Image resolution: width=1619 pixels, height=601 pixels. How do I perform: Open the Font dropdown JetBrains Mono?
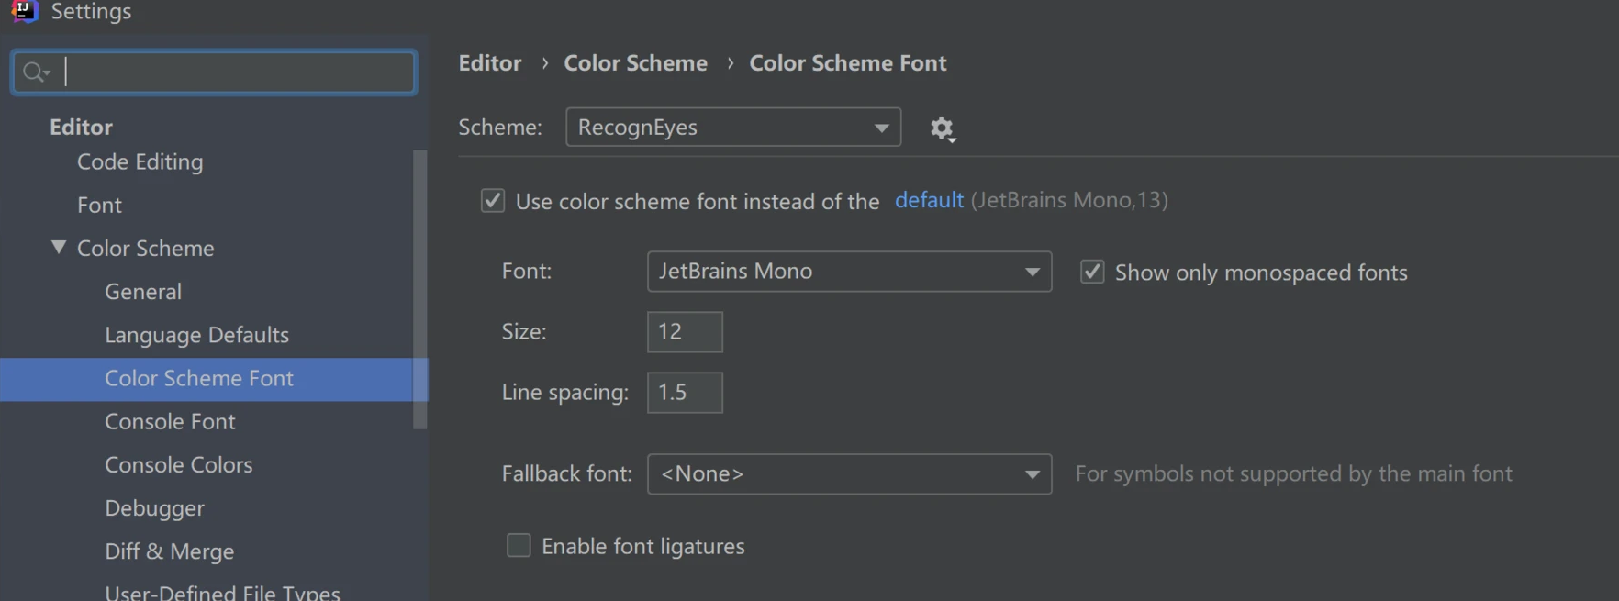848,272
